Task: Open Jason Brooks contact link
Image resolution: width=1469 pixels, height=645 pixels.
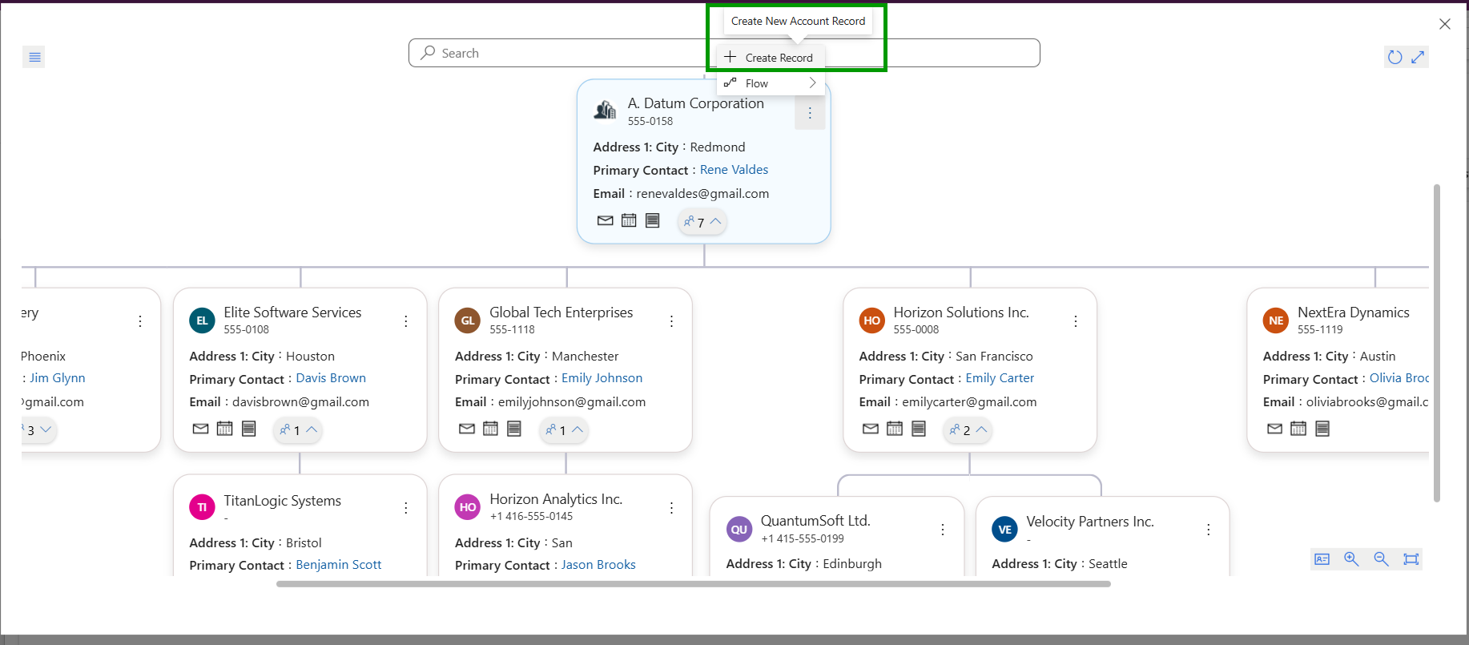Action: click(x=598, y=565)
